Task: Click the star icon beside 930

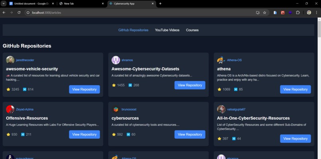Action: (x=8, y=134)
